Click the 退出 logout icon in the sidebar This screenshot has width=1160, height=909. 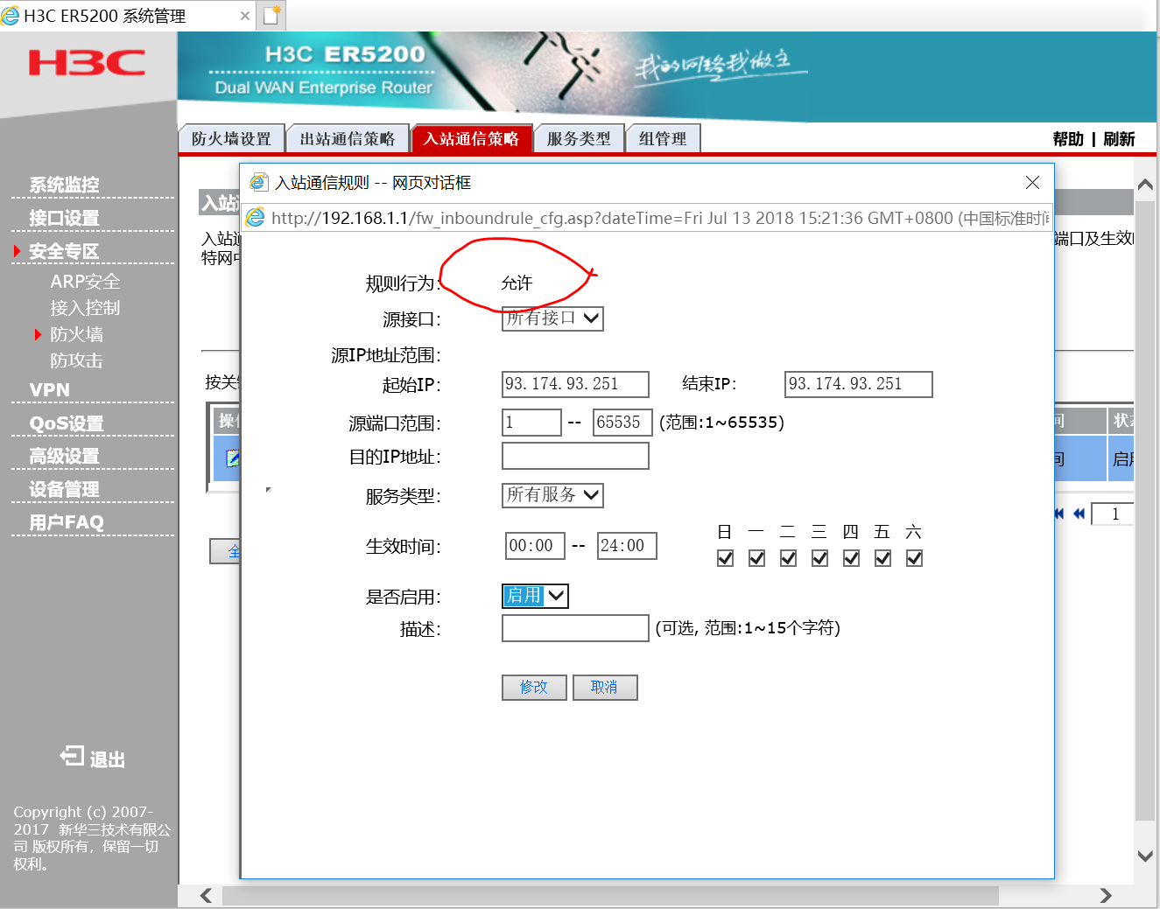pos(72,756)
